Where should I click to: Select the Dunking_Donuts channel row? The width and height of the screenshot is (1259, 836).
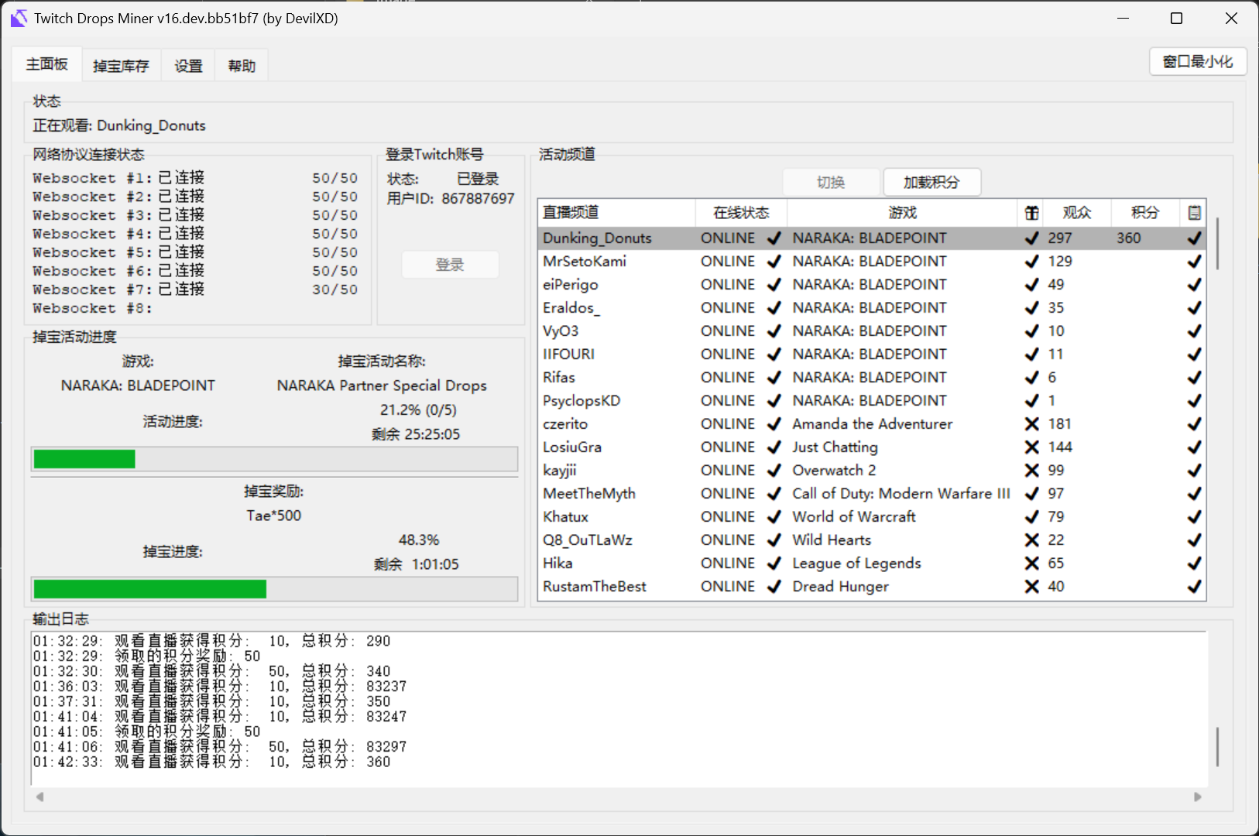(872, 238)
